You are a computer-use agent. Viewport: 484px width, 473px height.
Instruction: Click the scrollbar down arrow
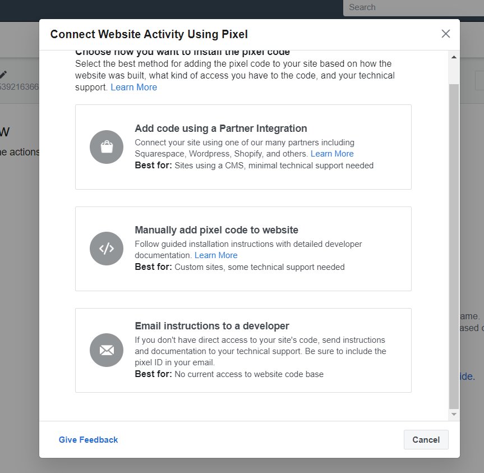coord(454,414)
